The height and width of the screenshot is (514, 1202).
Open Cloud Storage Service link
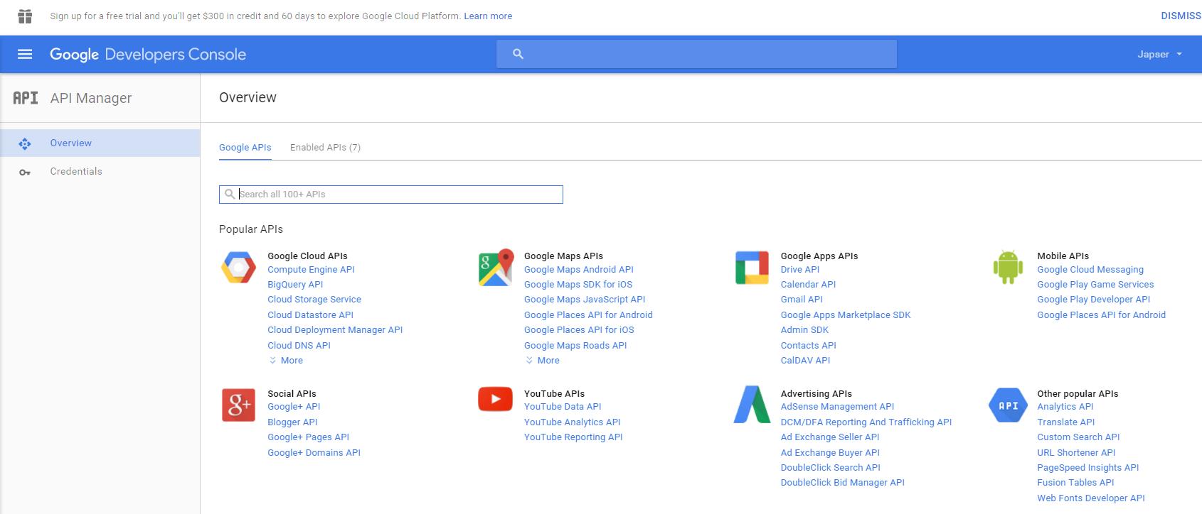[x=314, y=300]
